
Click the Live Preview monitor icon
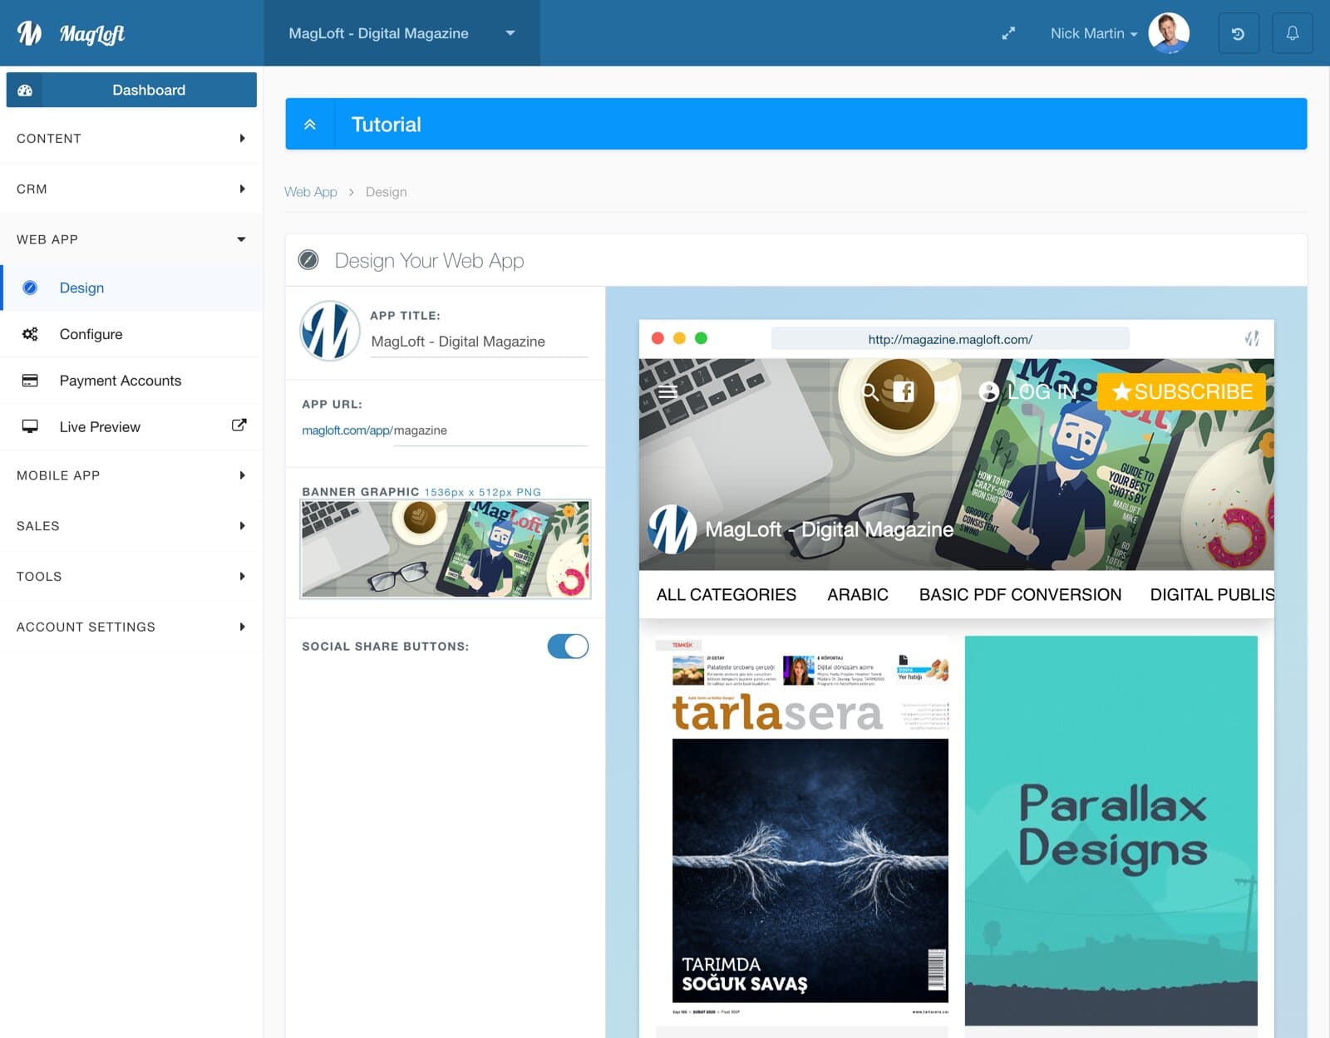coord(30,426)
